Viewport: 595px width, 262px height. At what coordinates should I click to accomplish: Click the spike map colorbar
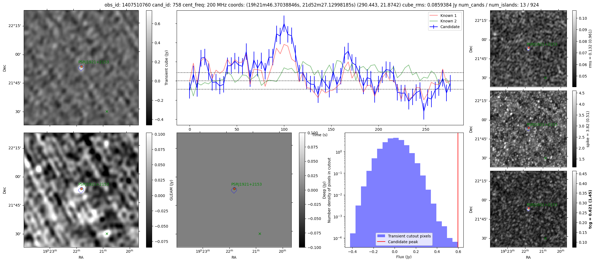point(575,129)
